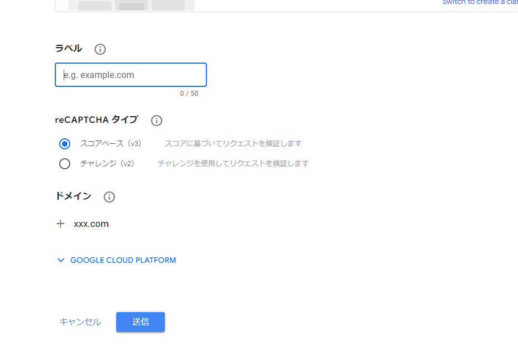Click the plus icon to add domain
Image resolution: width=518 pixels, height=358 pixels.
61,224
